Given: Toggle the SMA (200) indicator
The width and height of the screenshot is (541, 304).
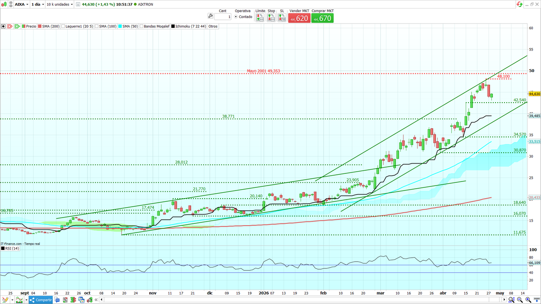Looking at the screenshot, I should point(40,26).
